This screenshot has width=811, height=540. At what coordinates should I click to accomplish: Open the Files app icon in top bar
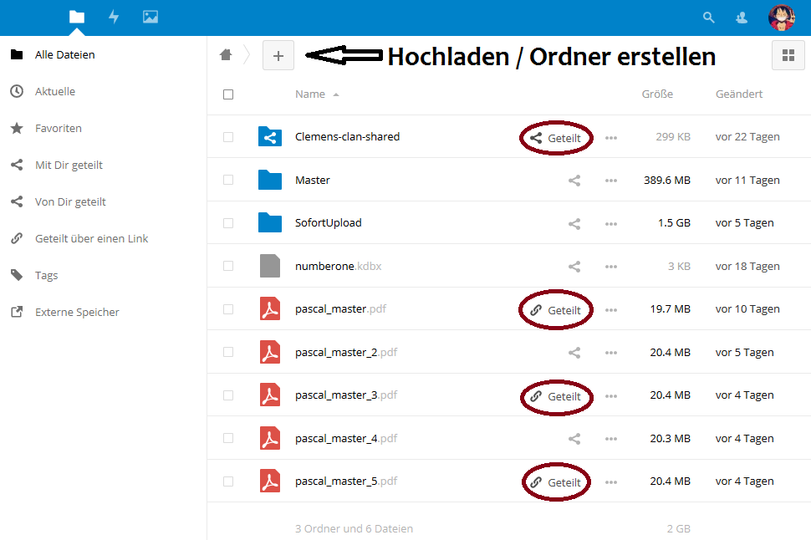point(77,17)
